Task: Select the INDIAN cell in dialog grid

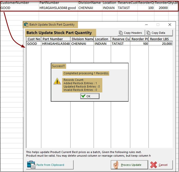Action: pos(102,44)
